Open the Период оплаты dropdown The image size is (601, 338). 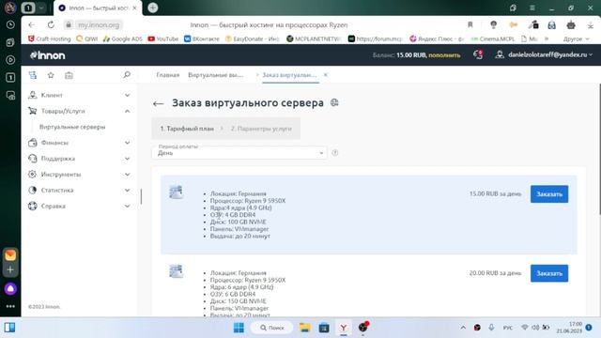[x=239, y=152]
